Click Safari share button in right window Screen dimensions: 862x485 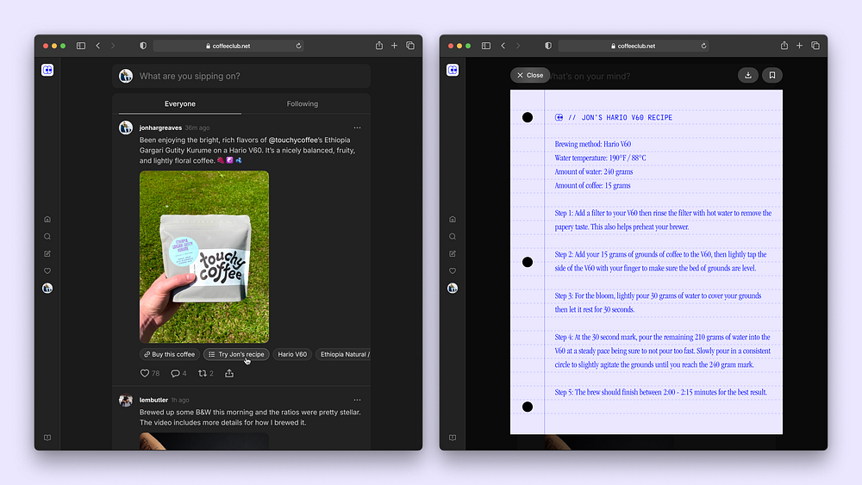click(x=784, y=46)
